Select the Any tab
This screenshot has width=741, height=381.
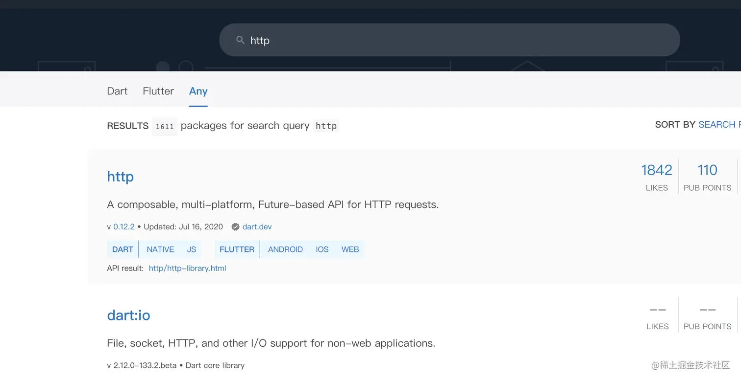pyautogui.click(x=198, y=91)
